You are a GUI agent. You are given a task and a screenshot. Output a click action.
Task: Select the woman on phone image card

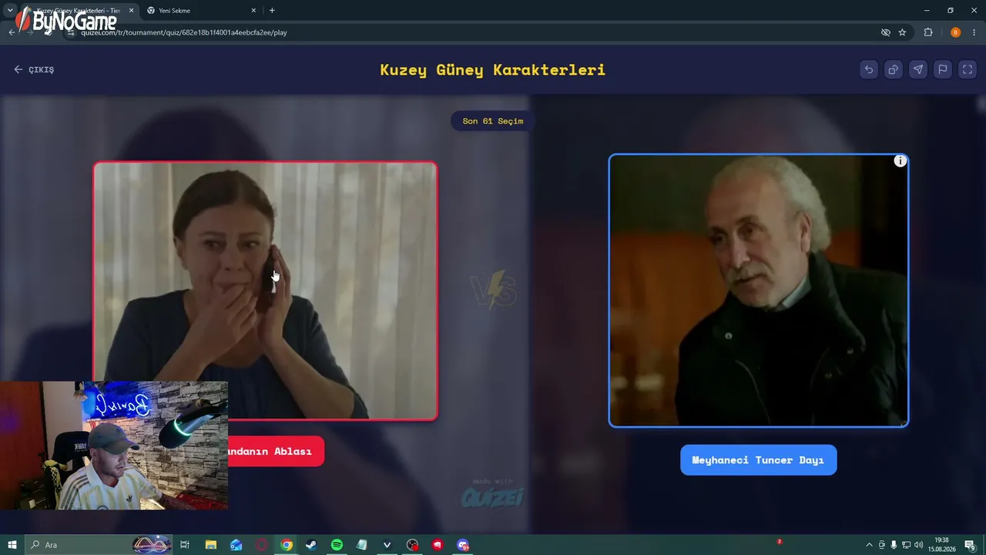click(x=265, y=291)
